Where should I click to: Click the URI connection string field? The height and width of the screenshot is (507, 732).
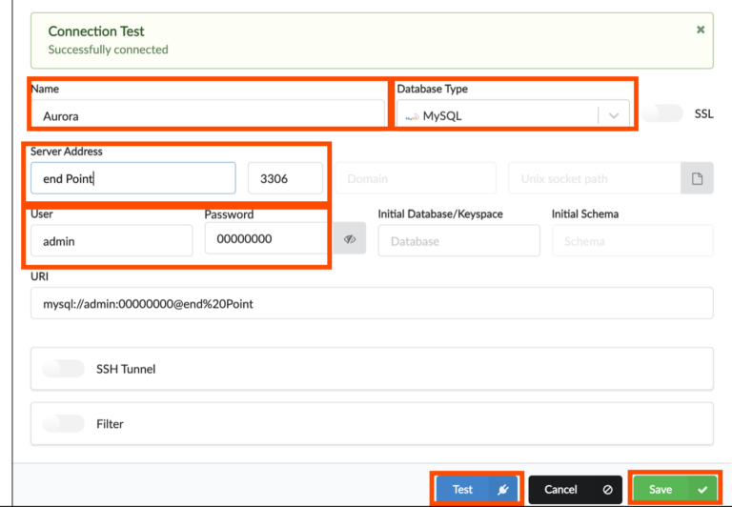pos(372,304)
